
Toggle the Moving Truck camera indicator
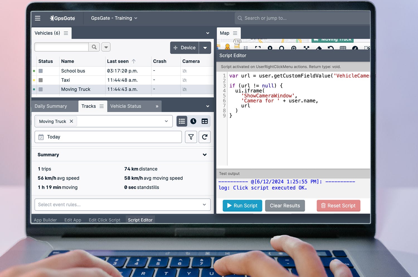pyautogui.click(x=184, y=89)
